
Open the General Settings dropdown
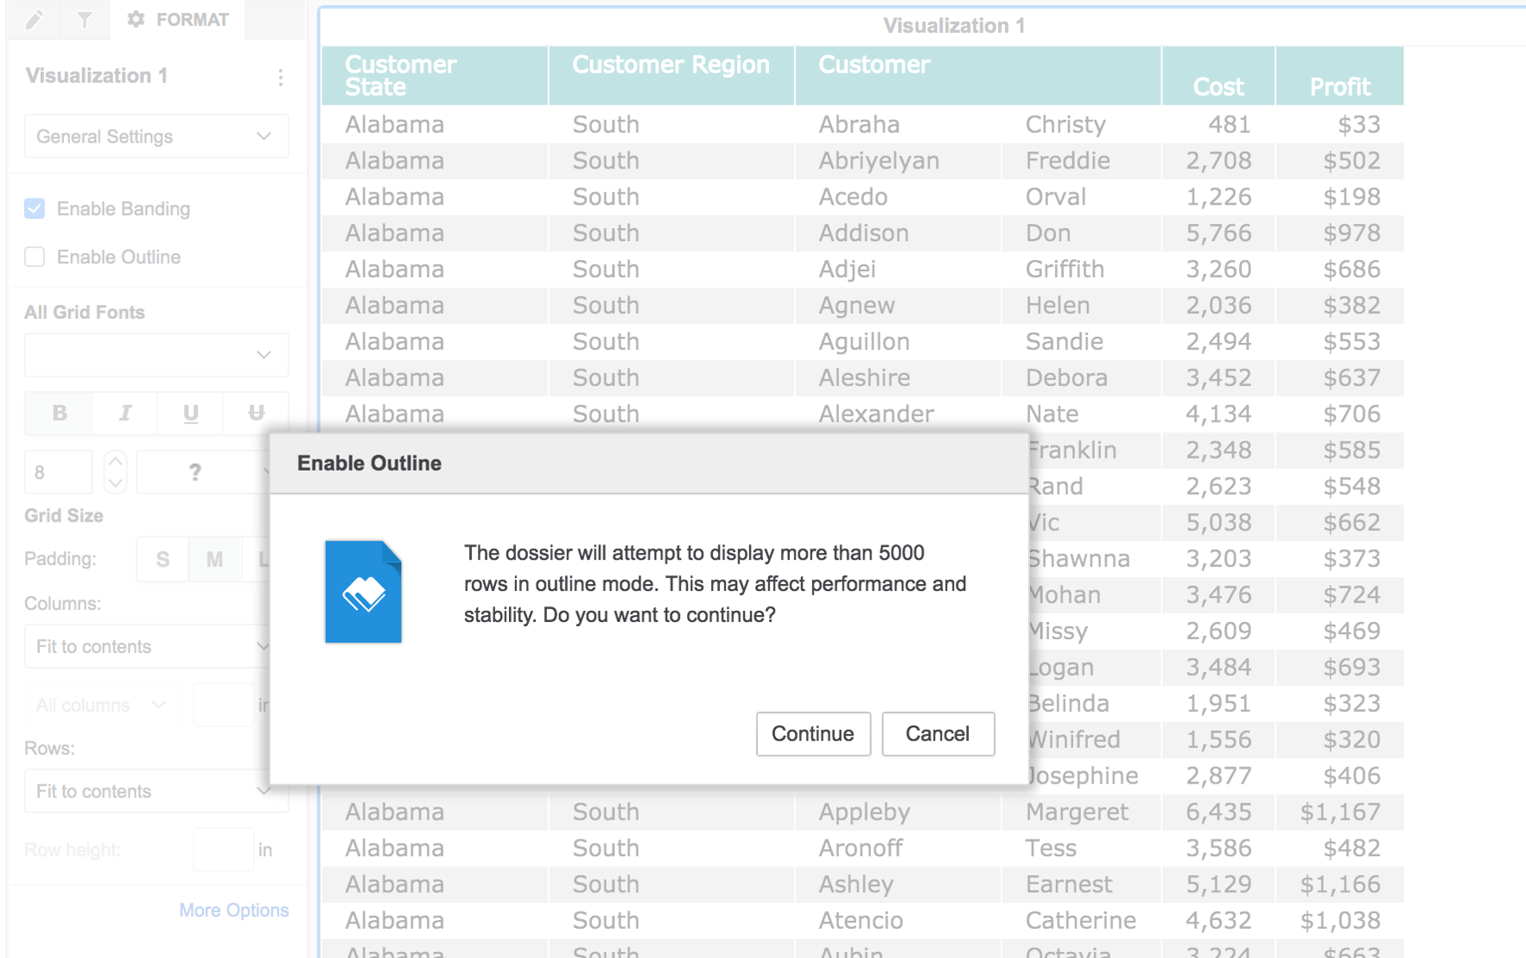coord(156,136)
